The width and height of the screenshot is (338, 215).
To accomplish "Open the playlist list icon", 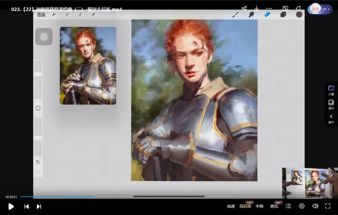I will [x=288, y=206].
